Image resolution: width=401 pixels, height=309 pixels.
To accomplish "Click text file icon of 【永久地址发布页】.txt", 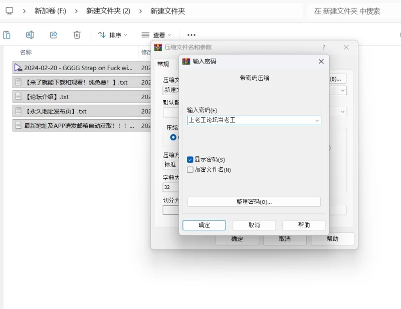I will coord(18,111).
